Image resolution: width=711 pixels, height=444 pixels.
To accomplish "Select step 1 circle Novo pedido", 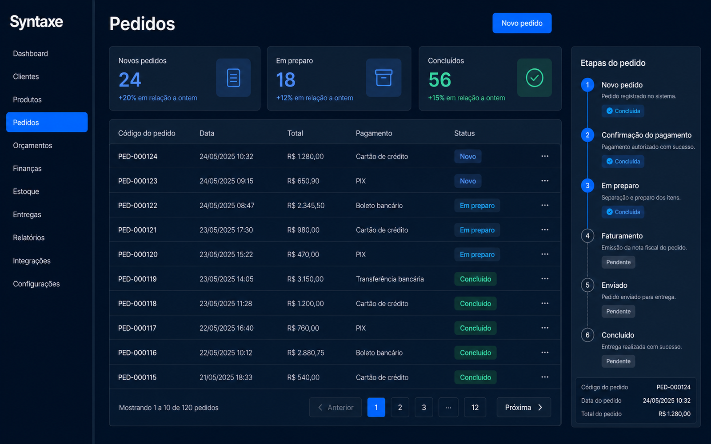I will (587, 85).
